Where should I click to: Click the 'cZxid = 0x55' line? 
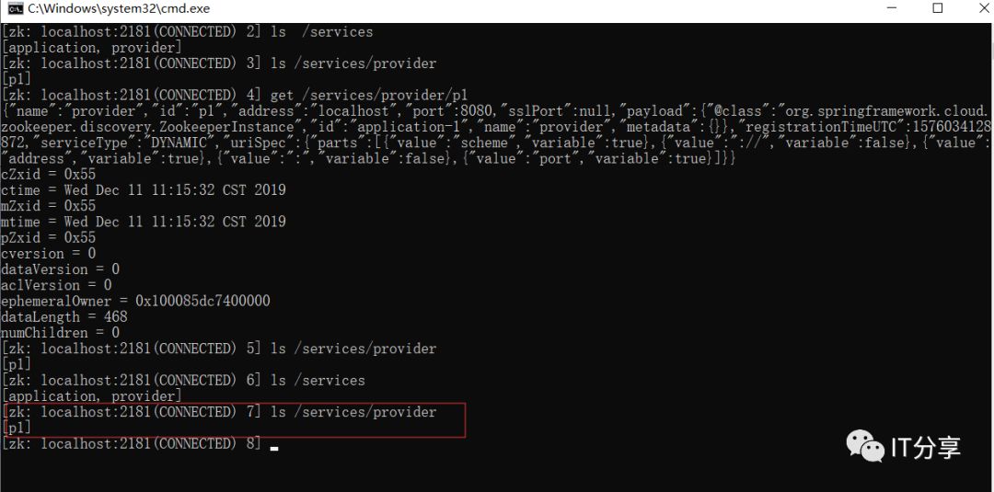pos(48,174)
